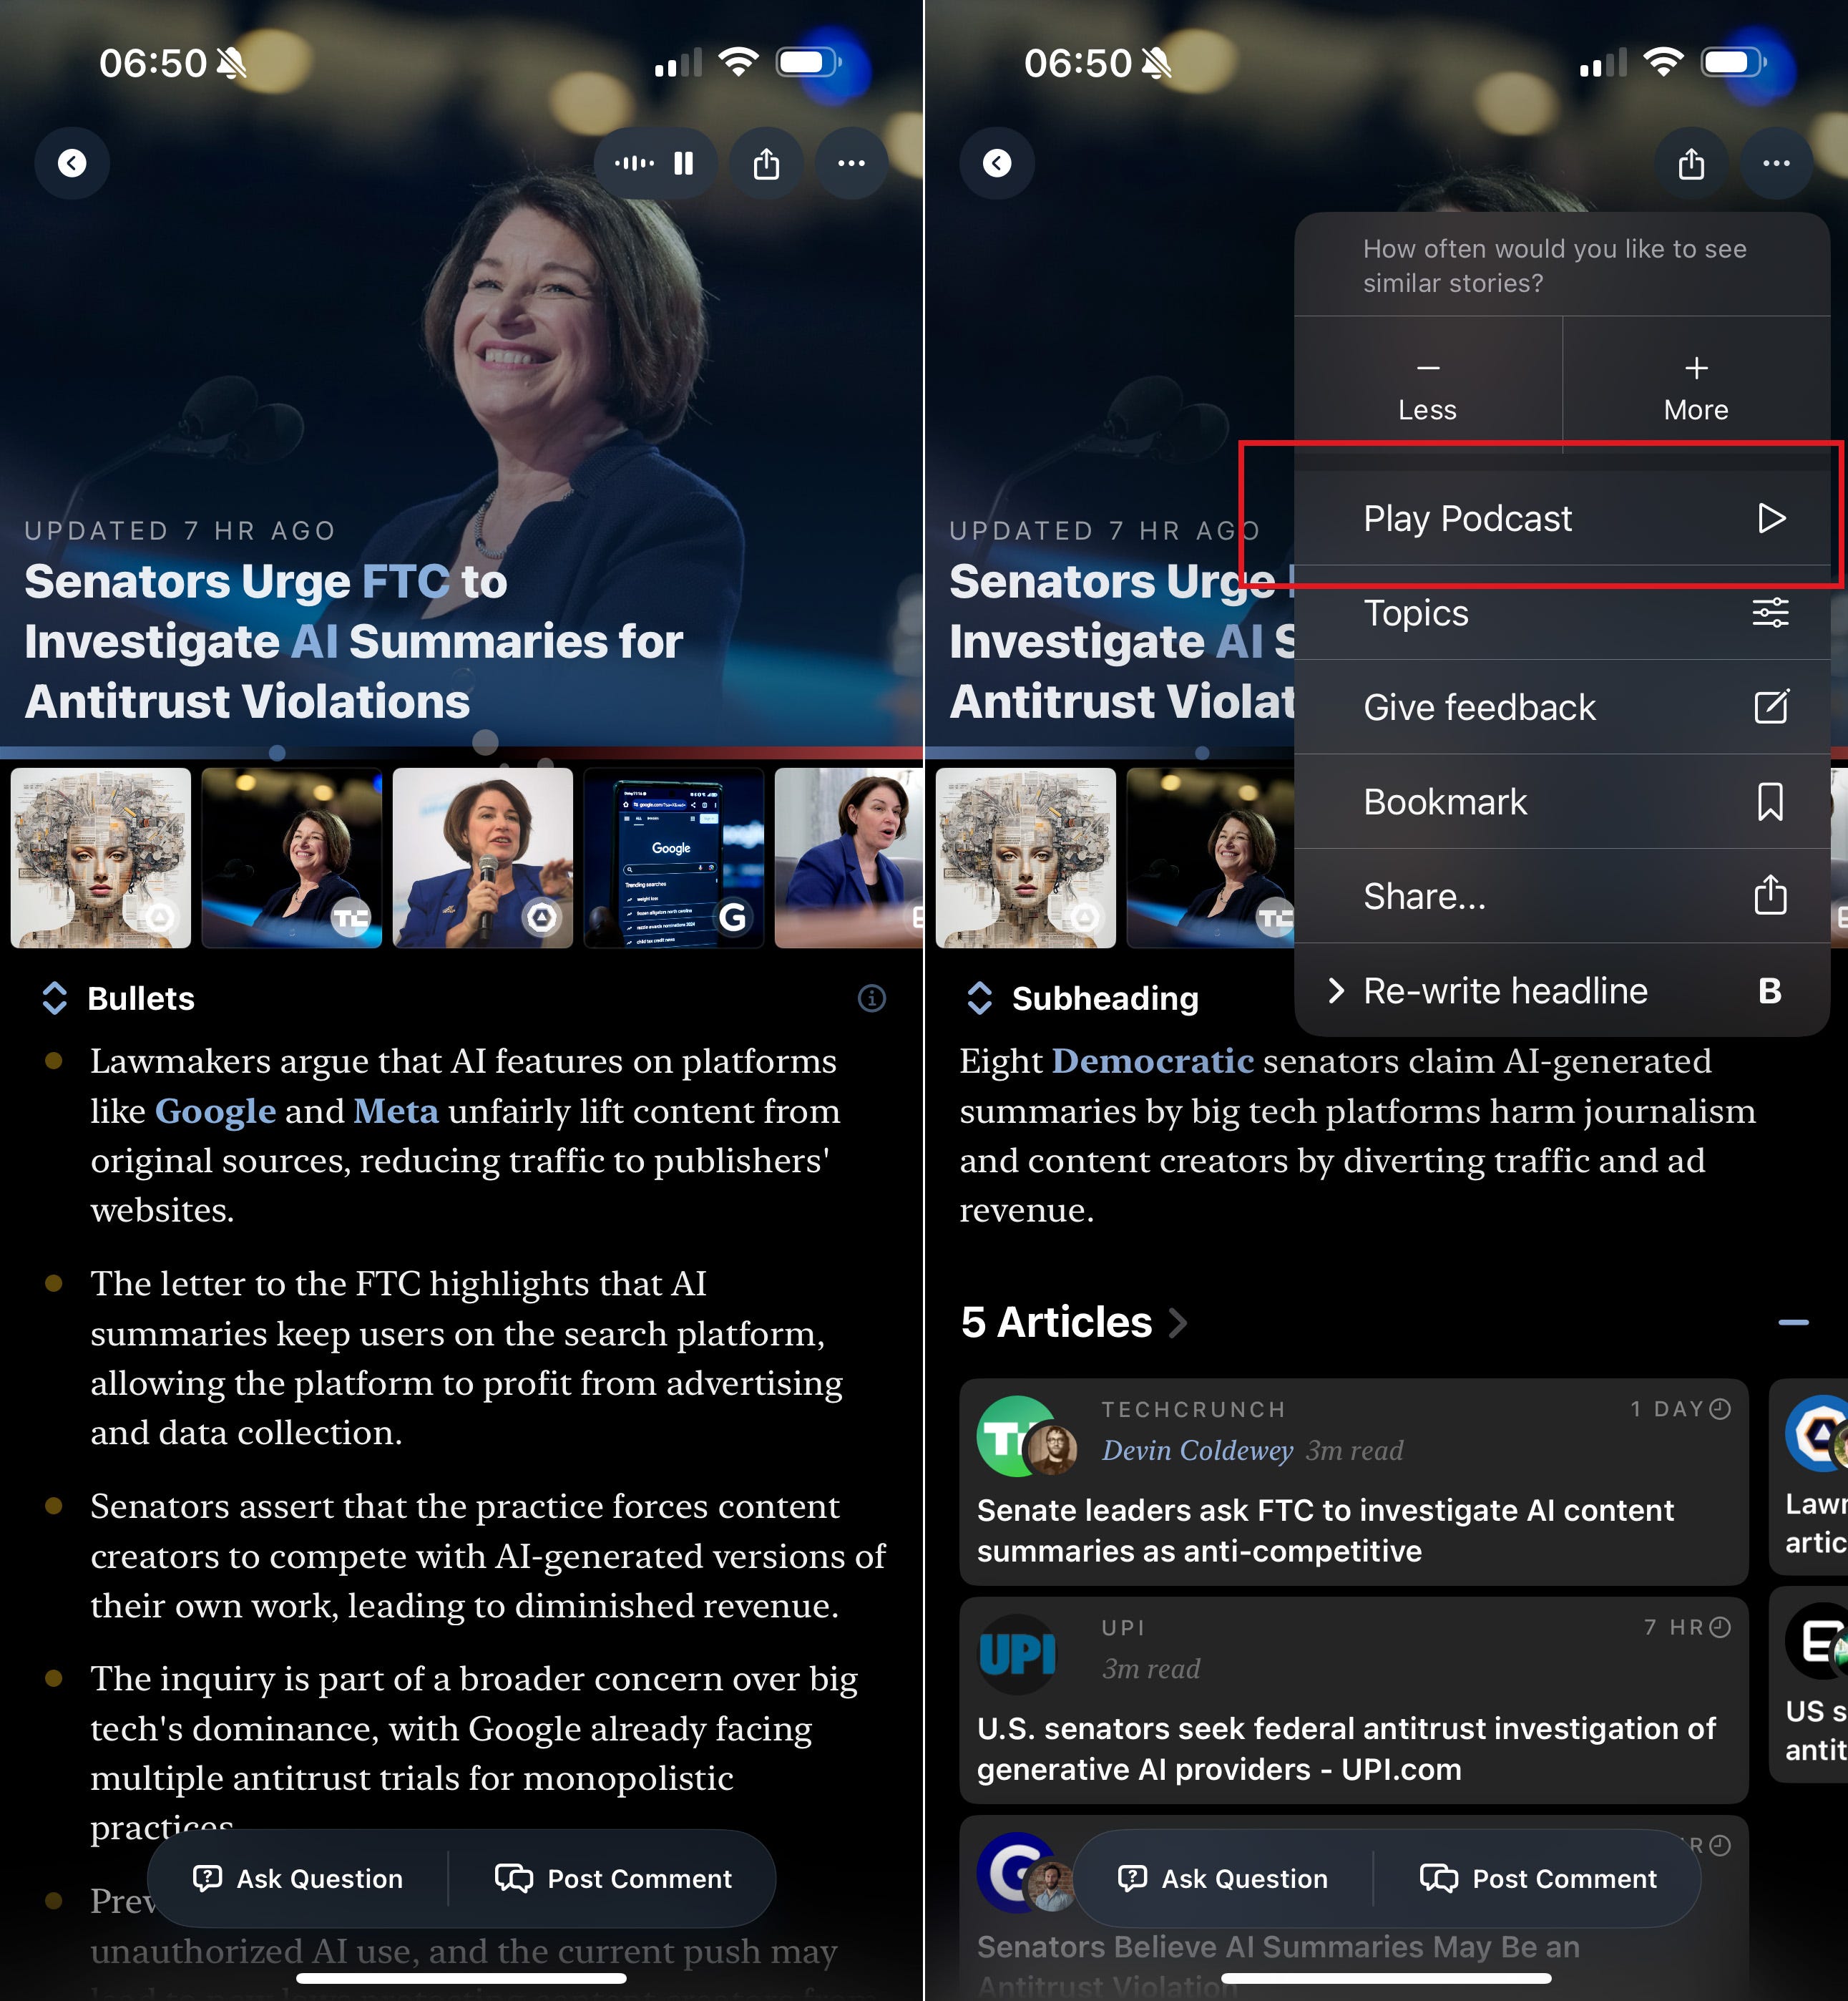Pause podcast playback on left screen
1848x2001 pixels.
[684, 163]
